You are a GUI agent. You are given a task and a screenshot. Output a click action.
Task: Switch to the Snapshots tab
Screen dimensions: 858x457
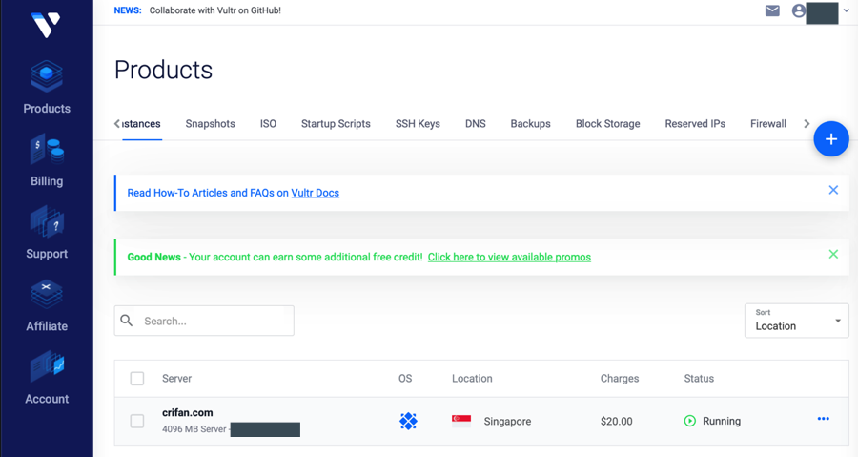pyautogui.click(x=210, y=124)
